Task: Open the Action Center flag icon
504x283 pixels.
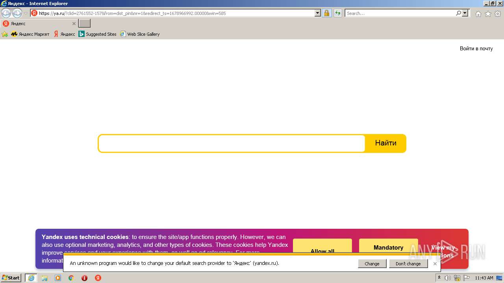Action: (467, 278)
